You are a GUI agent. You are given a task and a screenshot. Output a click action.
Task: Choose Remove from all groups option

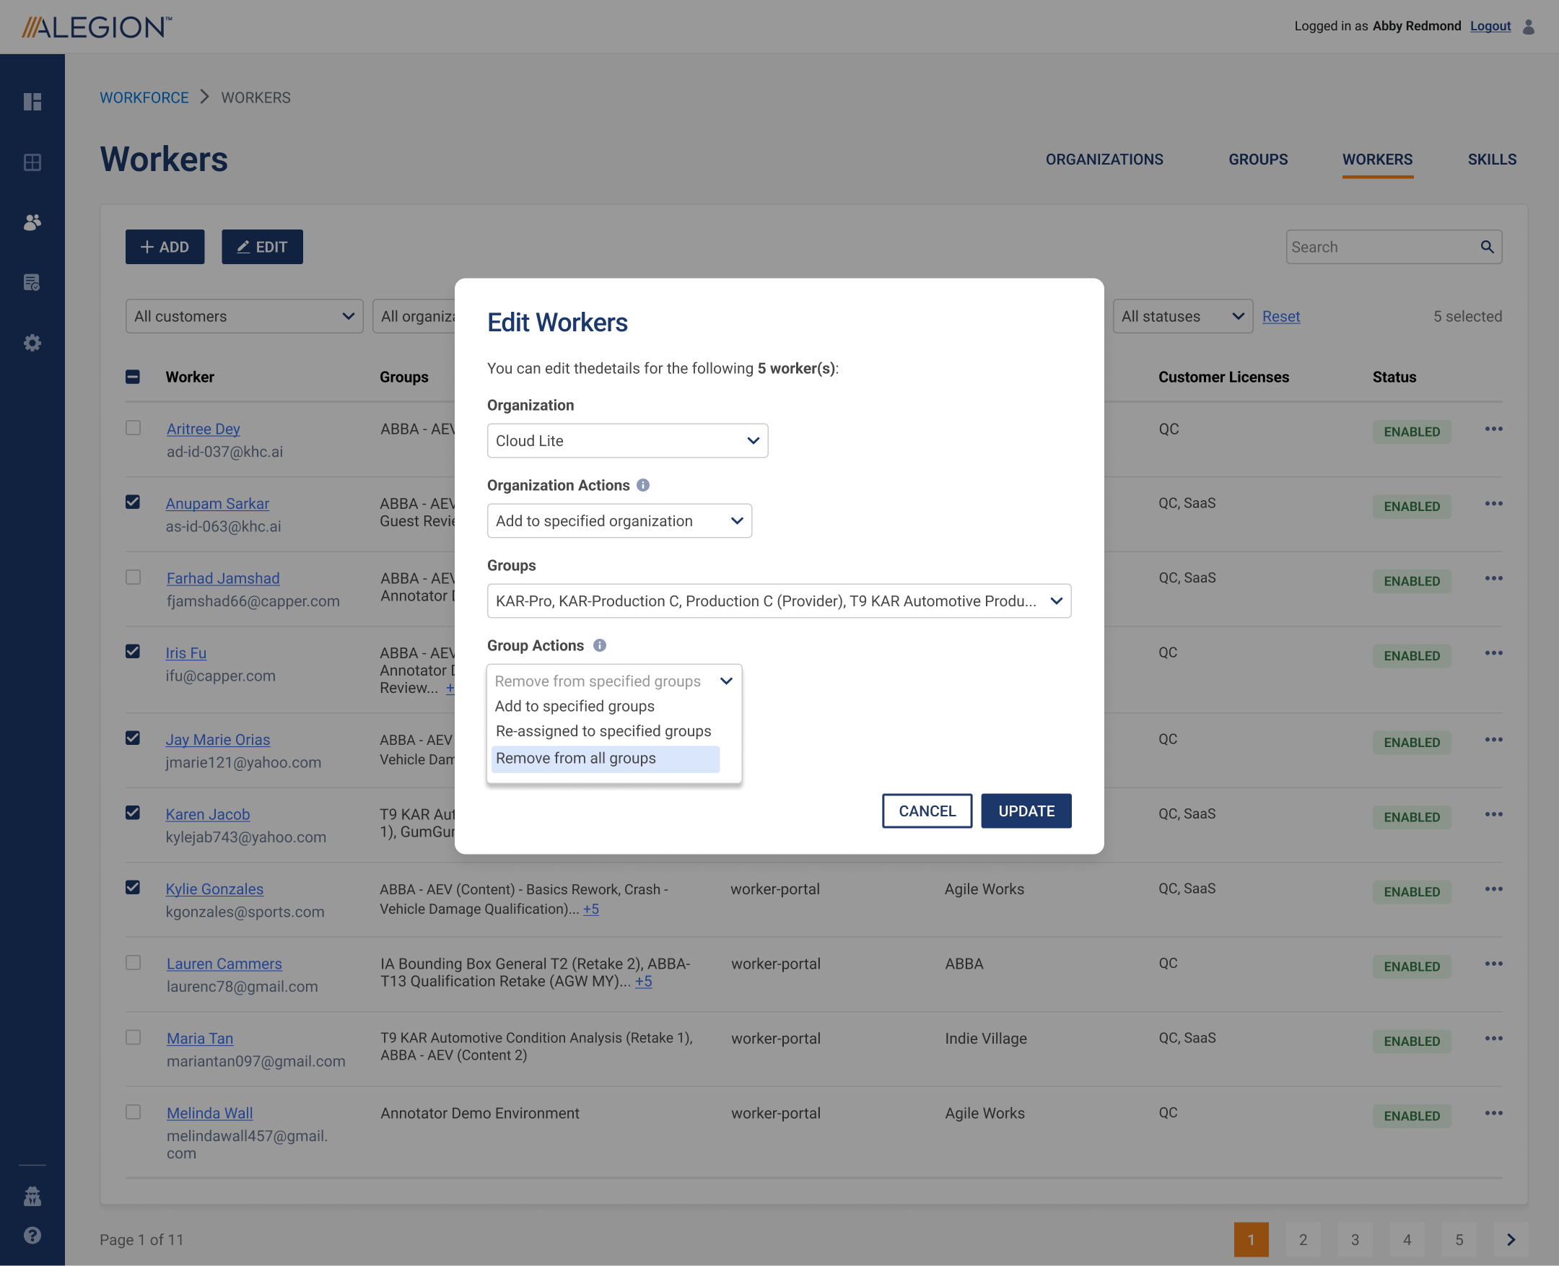click(606, 759)
